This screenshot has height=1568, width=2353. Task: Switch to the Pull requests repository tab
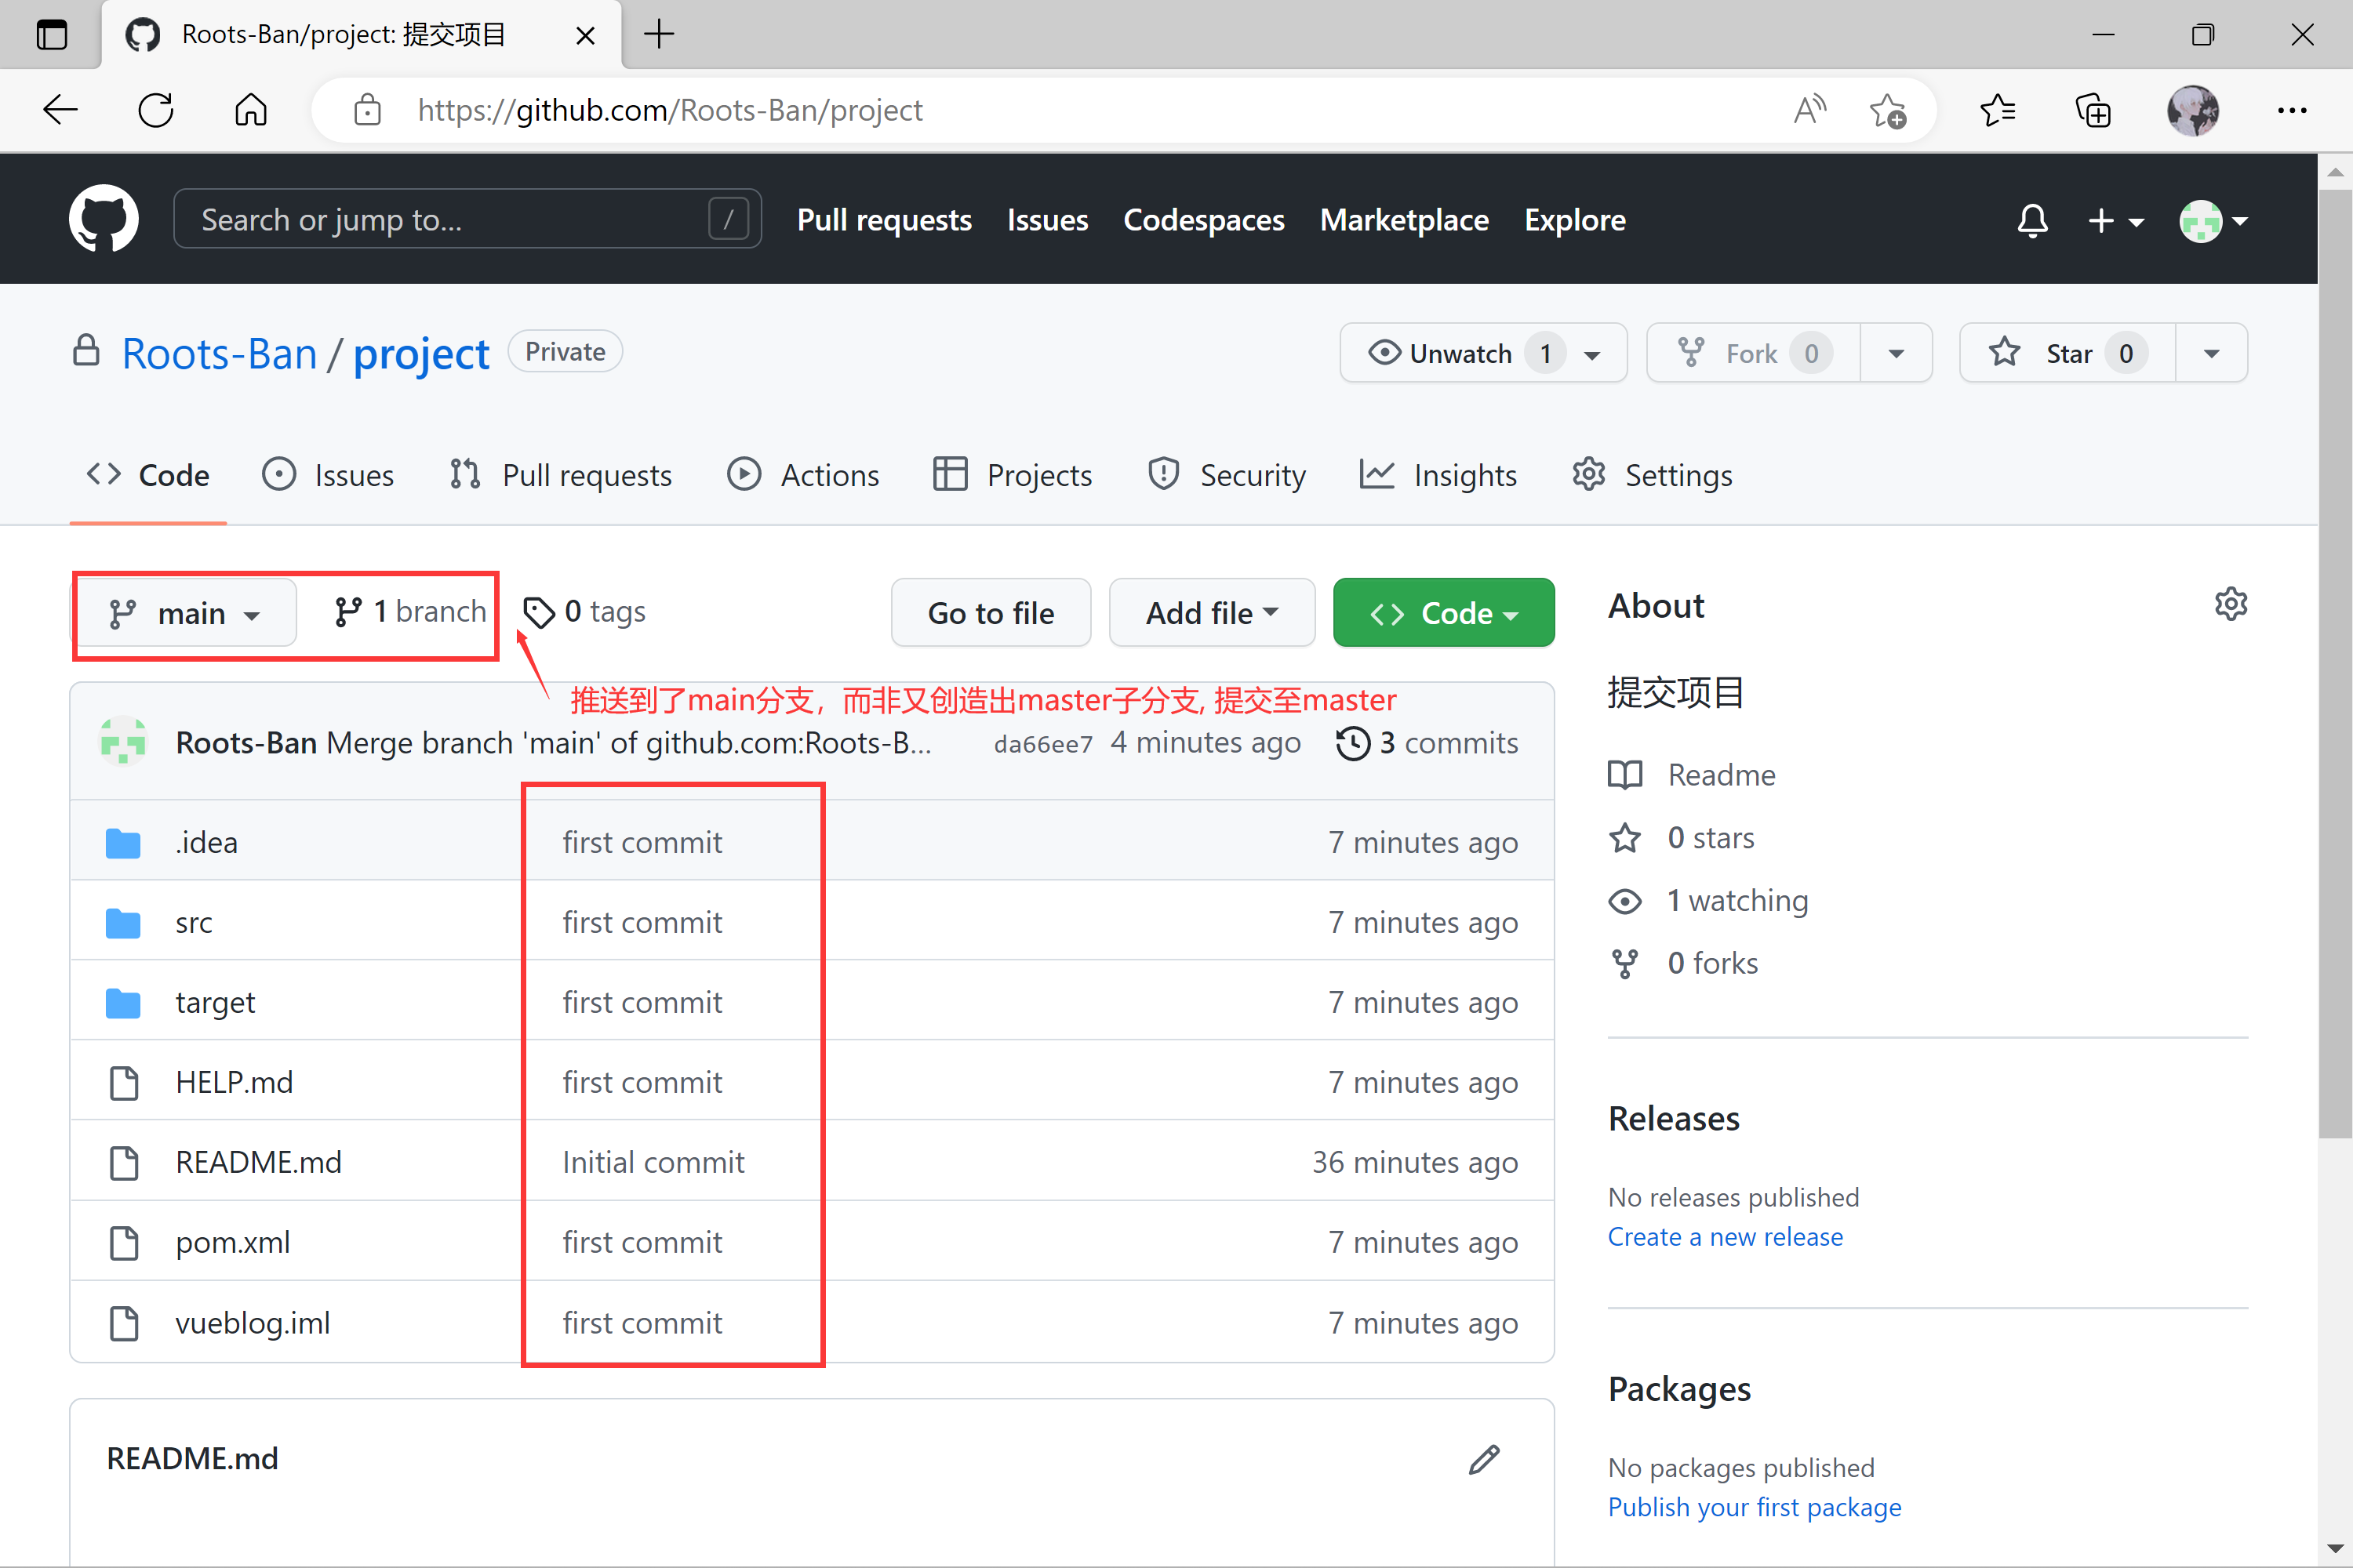562,475
